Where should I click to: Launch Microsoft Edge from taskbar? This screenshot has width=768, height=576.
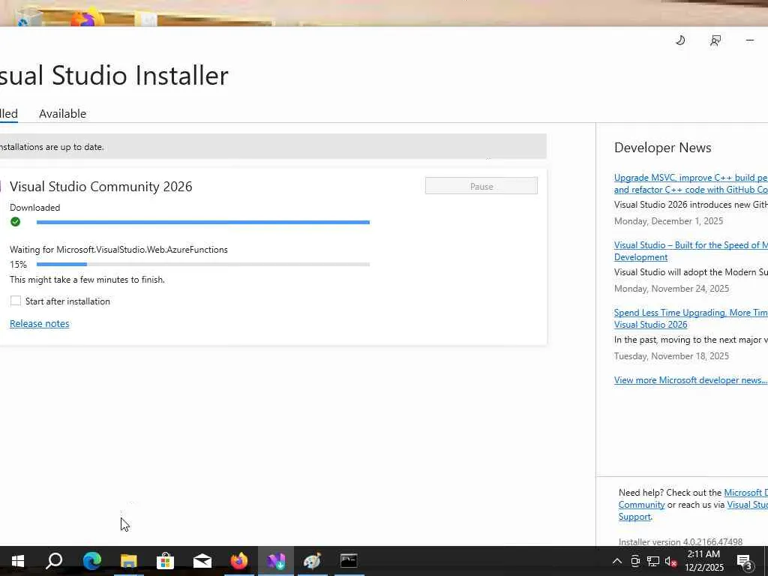point(91,561)
